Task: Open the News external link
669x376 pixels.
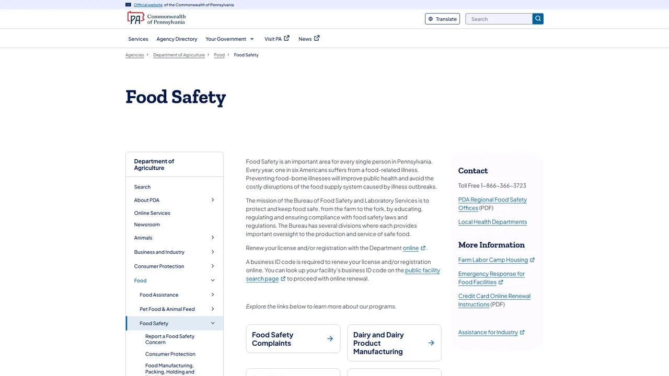Action: click(309, 39)
